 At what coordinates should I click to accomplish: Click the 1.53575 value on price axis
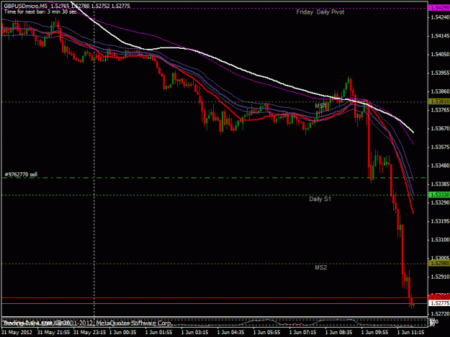440,147
